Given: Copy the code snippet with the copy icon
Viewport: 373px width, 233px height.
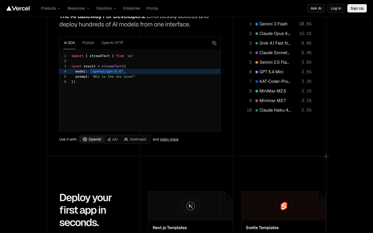Looking at the screenshot, I should click(214, 43).
